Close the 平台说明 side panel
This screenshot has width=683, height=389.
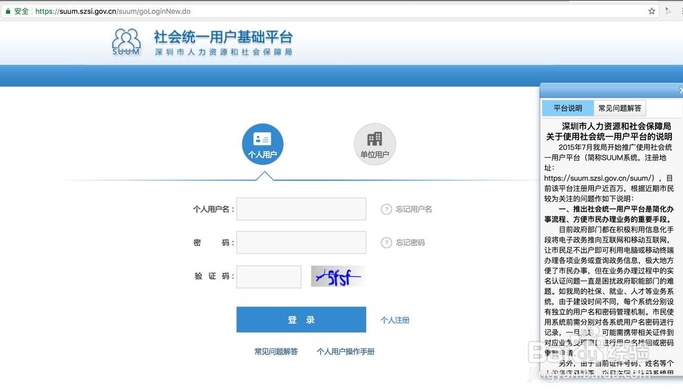pyautogui.click(x=681, y=90)
